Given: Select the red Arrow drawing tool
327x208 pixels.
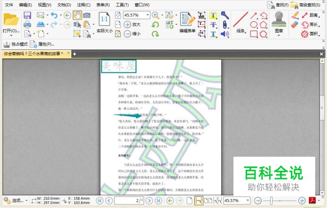Looking at the screenshot, I should click(x=254, y=16).
